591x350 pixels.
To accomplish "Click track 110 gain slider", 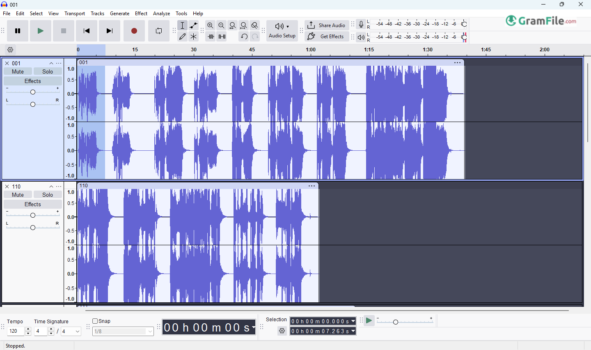I will tap(33, 215).
